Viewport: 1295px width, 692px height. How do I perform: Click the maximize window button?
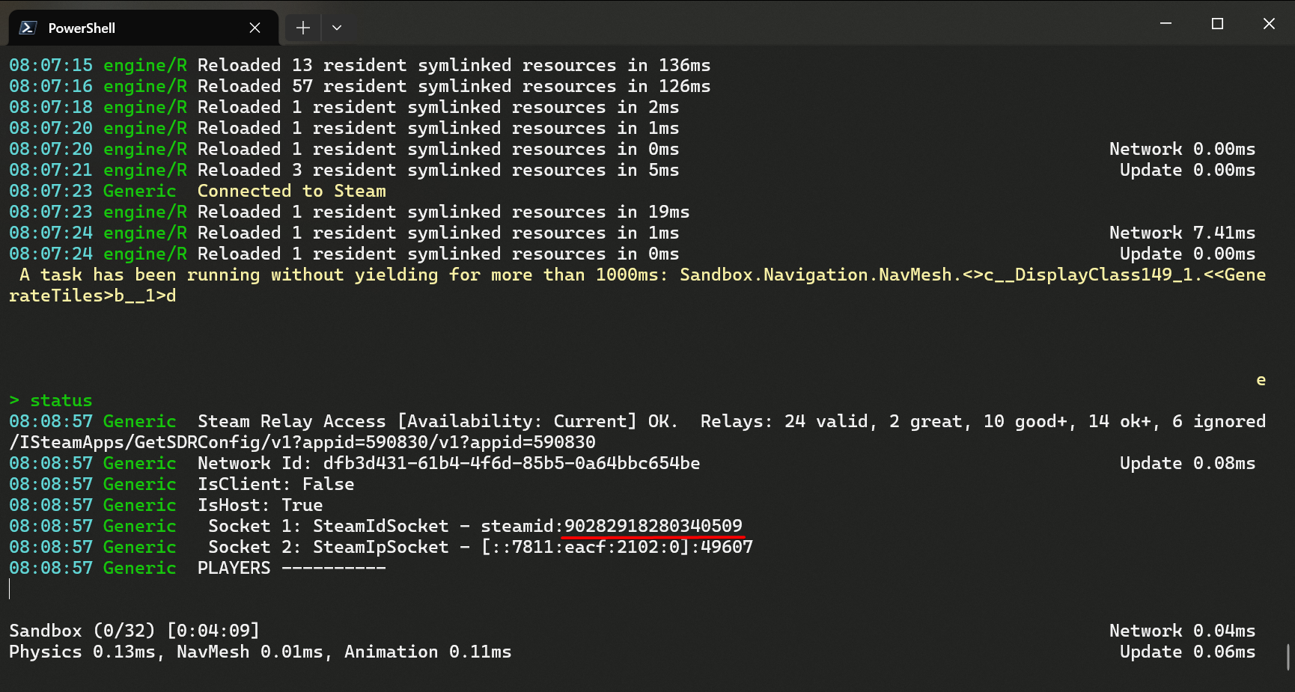(x=1217, y=23)
